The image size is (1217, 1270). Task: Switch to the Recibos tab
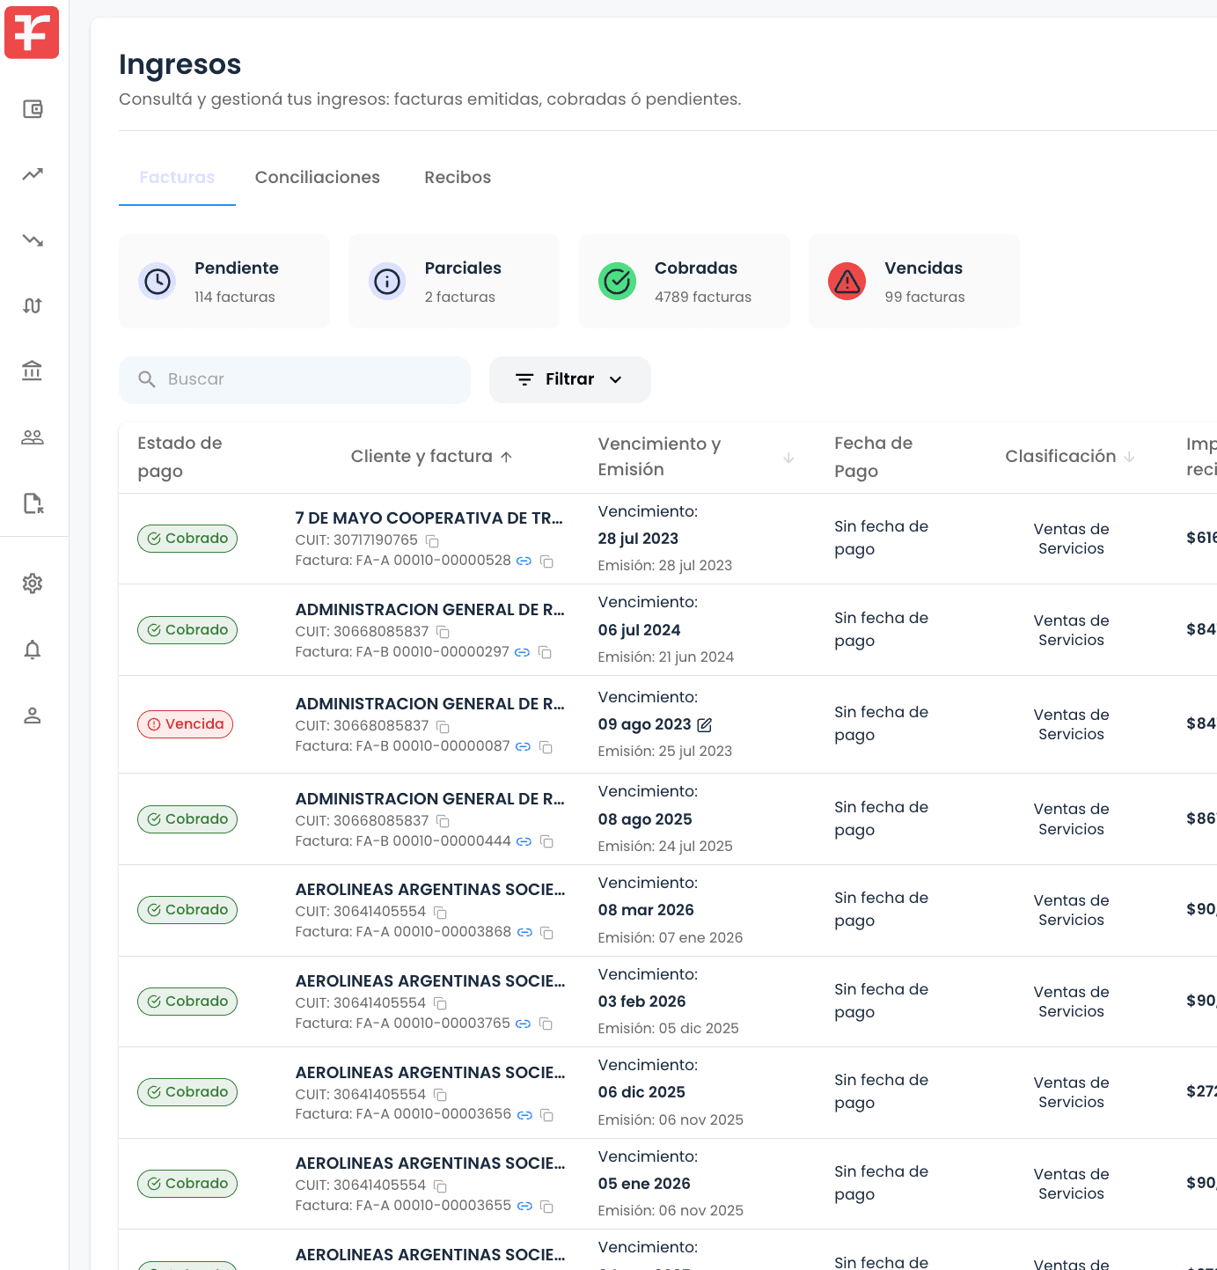[458, 177]
